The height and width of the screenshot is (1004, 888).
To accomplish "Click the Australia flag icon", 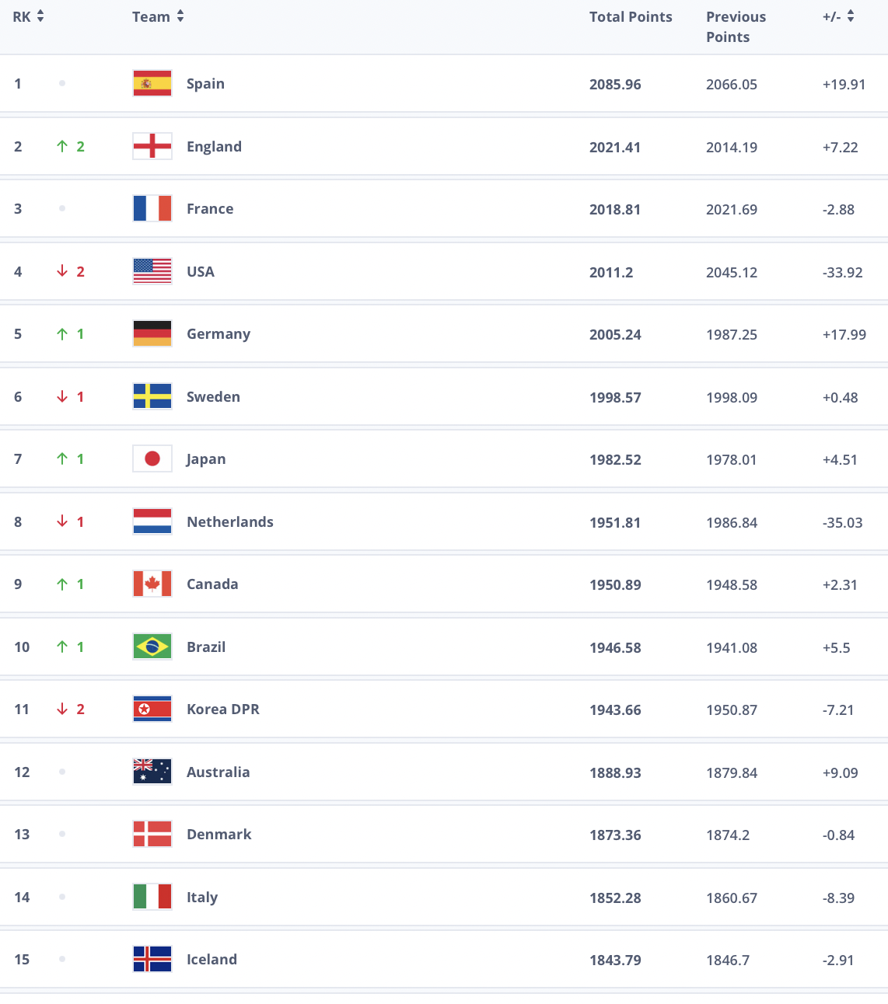I will point(152,772).
